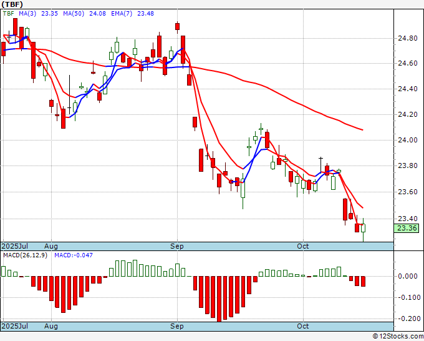
Task: Select the MA(3) legend label
Action: click(27, 13)
